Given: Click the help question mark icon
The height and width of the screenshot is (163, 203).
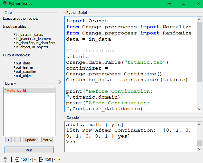Looking at the screenshot, I should 5,159.
